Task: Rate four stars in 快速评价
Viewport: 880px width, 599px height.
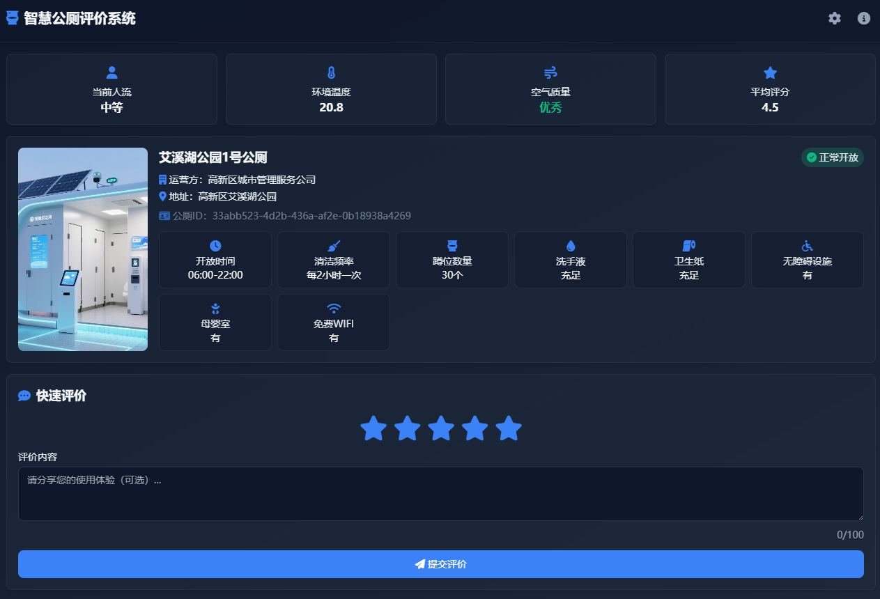Action: (x=475, y=428)
